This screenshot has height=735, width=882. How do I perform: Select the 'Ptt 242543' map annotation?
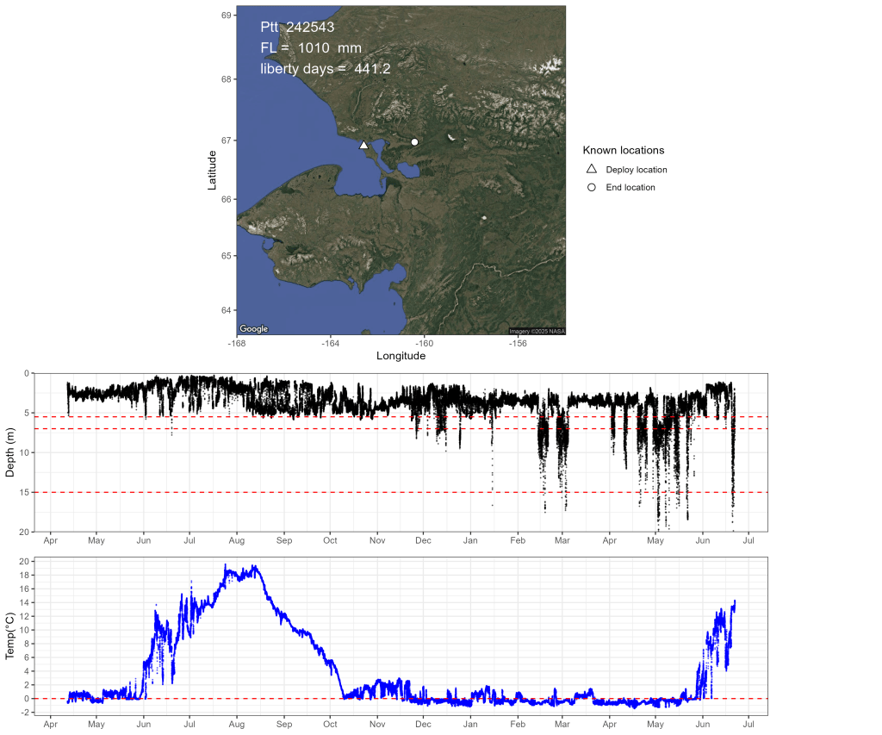click(297, 28)
